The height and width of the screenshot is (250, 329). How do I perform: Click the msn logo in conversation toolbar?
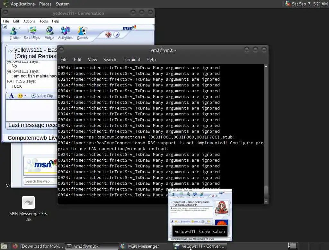[129, 28]
